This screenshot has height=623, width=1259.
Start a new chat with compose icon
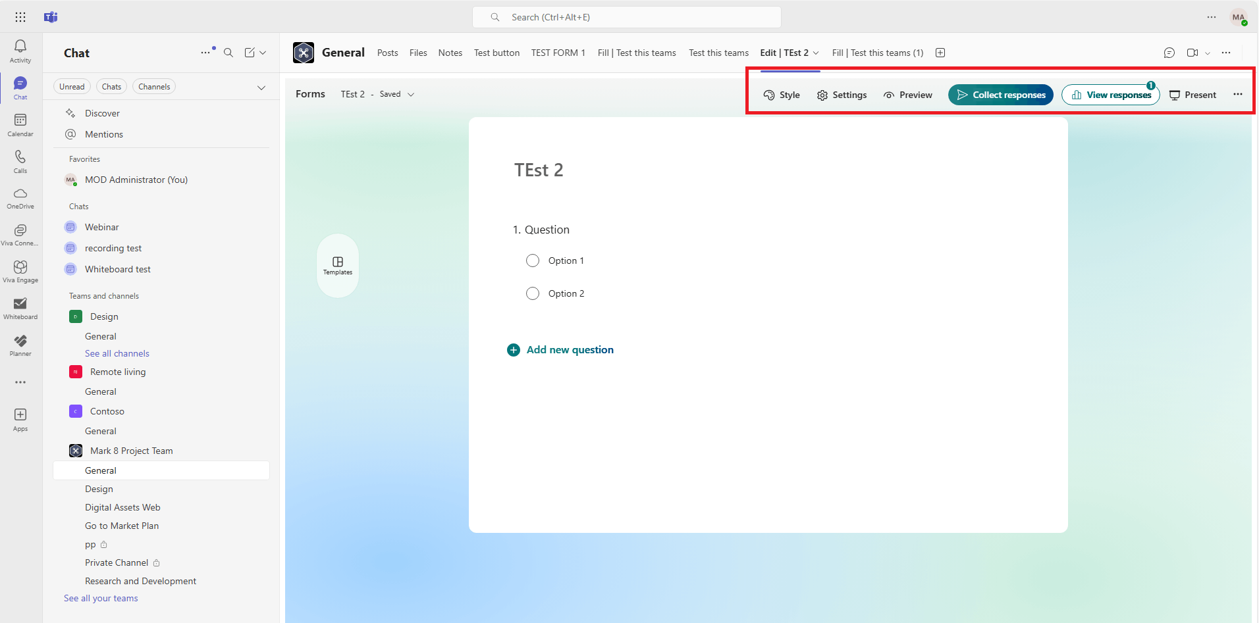click(250, 53)
